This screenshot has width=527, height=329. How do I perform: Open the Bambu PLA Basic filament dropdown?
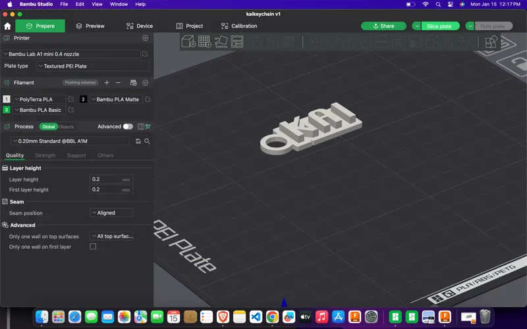click(x=39, y=110)
